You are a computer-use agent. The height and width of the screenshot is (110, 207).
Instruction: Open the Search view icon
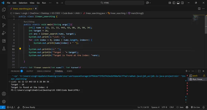tap(4, 17)
